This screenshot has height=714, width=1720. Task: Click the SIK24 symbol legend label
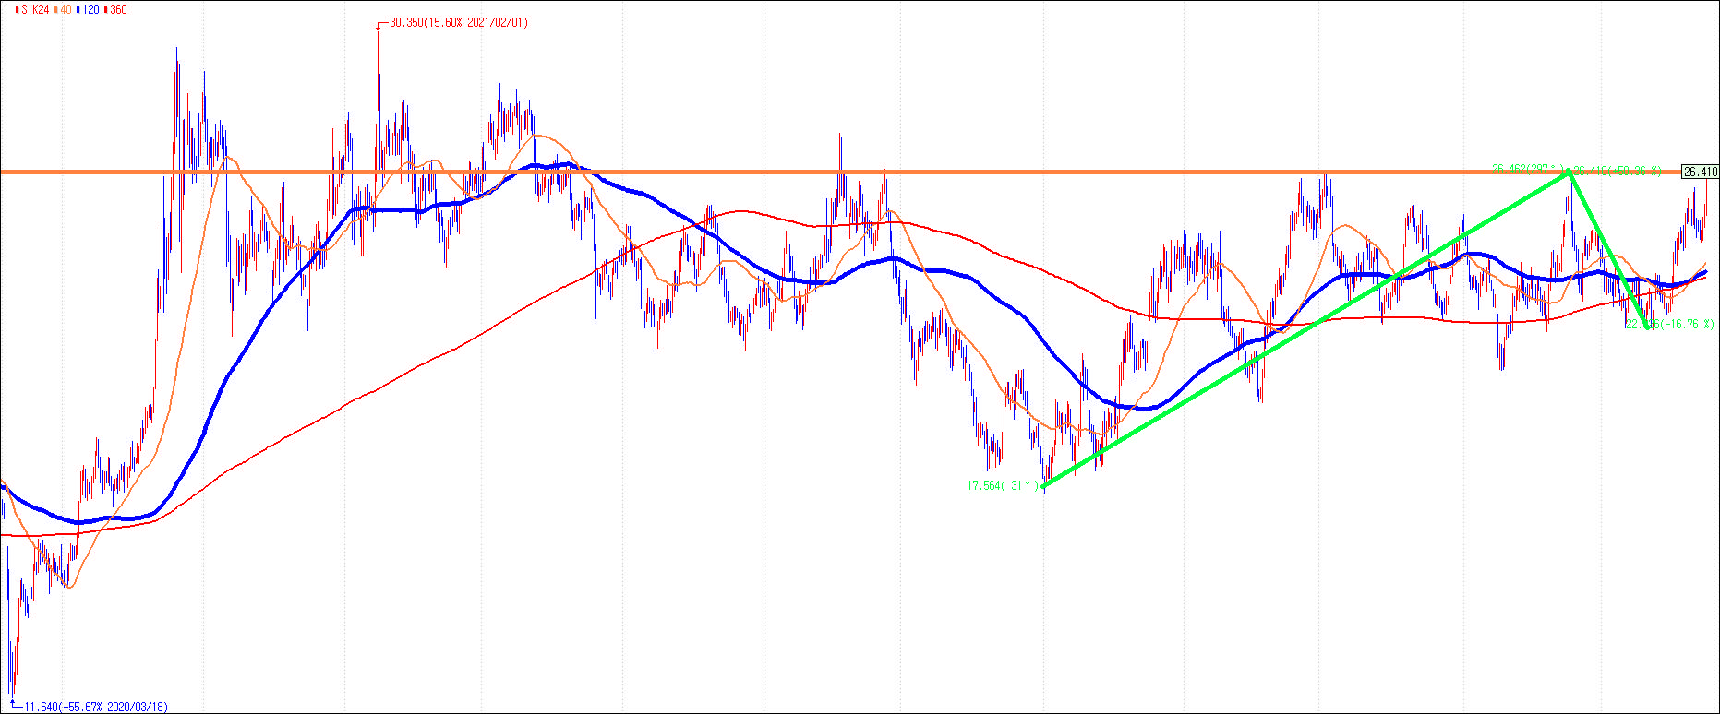coord(35,9)
